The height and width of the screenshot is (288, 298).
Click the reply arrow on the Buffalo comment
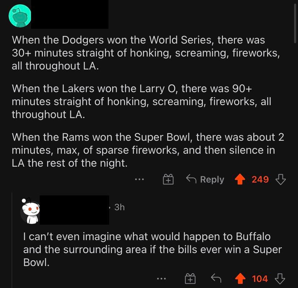coord(216,279)
